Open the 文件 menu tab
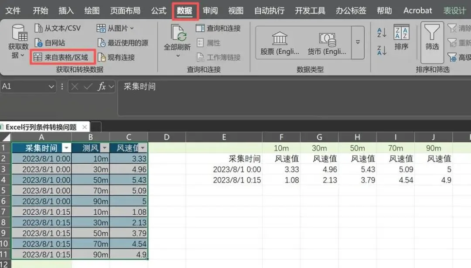 tap(13, 10)
